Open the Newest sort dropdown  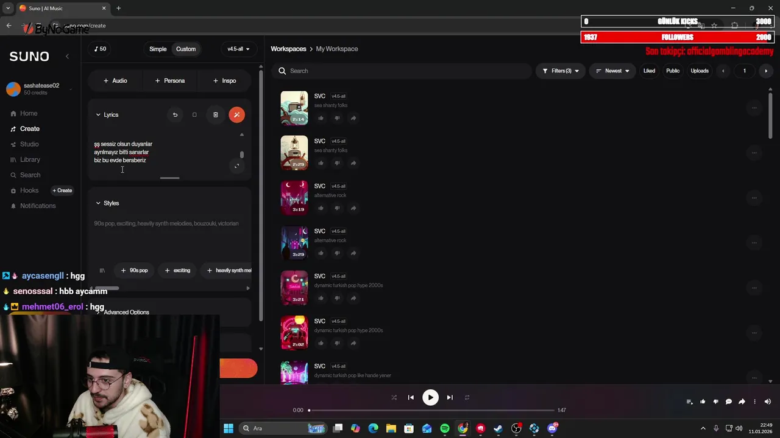click(x=612, y=71)
